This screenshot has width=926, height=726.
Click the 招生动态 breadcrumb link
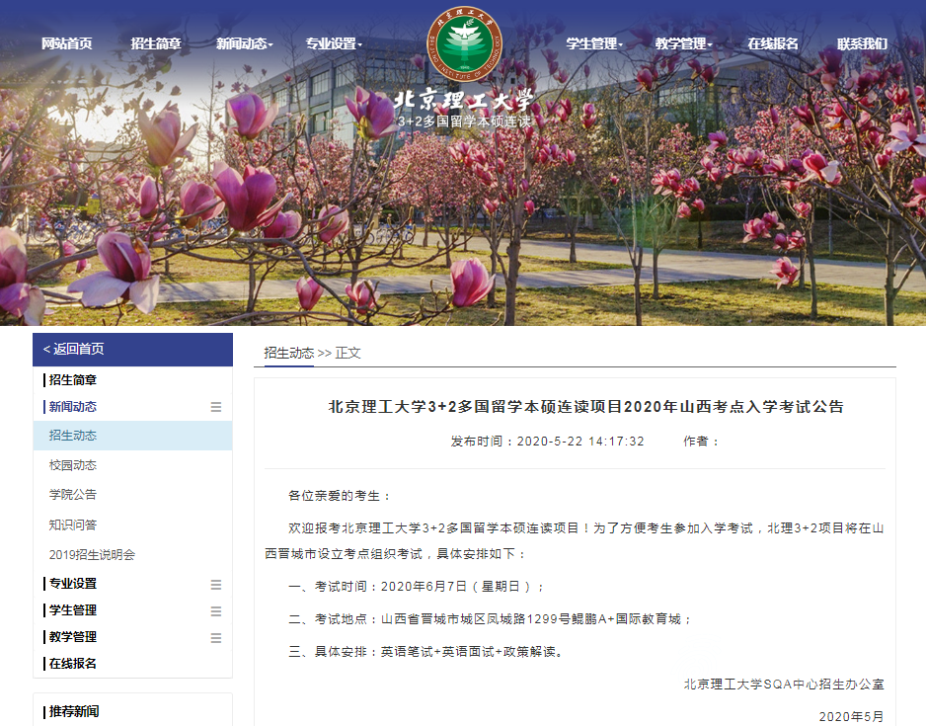(x=289, y=353)
